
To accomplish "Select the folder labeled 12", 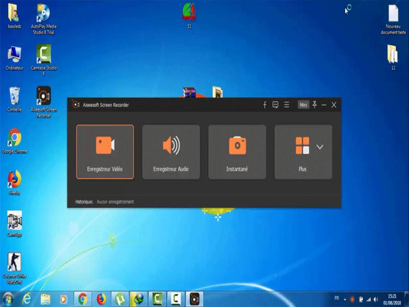I will pos(393,57).
